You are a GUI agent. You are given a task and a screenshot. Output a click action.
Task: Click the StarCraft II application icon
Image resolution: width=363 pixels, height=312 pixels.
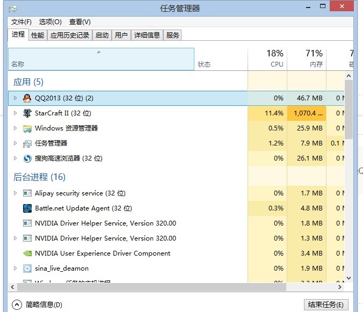[27, 113]
